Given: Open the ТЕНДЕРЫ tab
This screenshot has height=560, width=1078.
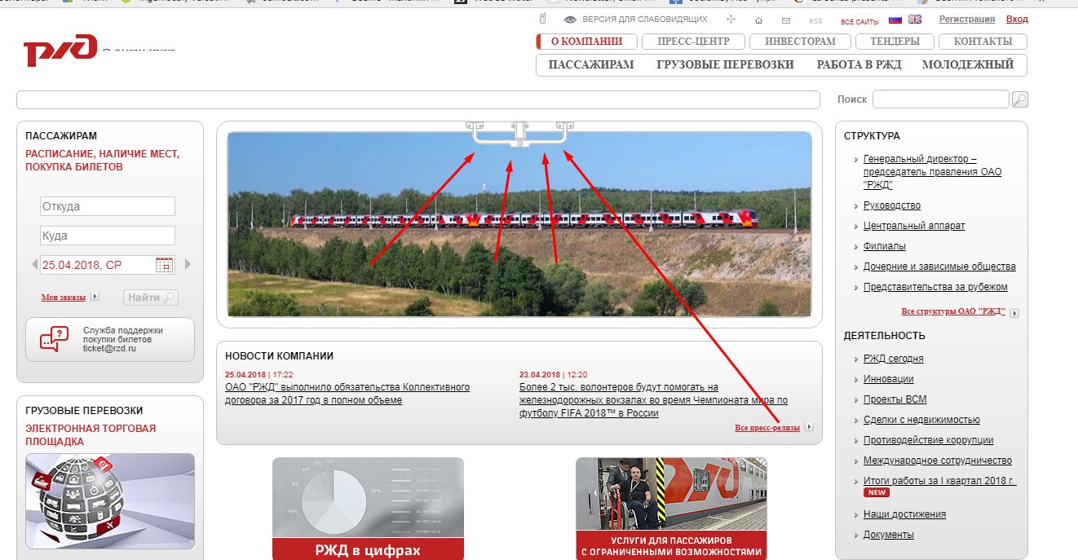Looking at the screenshot, I should pyautogui.click(x=895, y=42).
